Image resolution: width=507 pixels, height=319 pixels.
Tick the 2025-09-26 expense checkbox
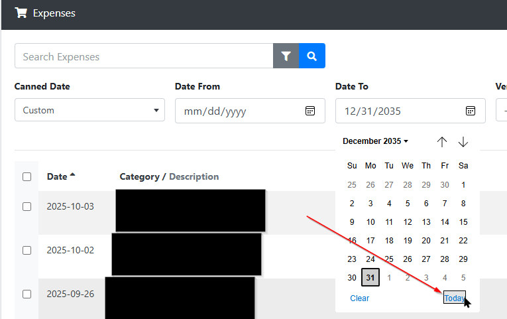pyautogui.click(x=27, y=294)
